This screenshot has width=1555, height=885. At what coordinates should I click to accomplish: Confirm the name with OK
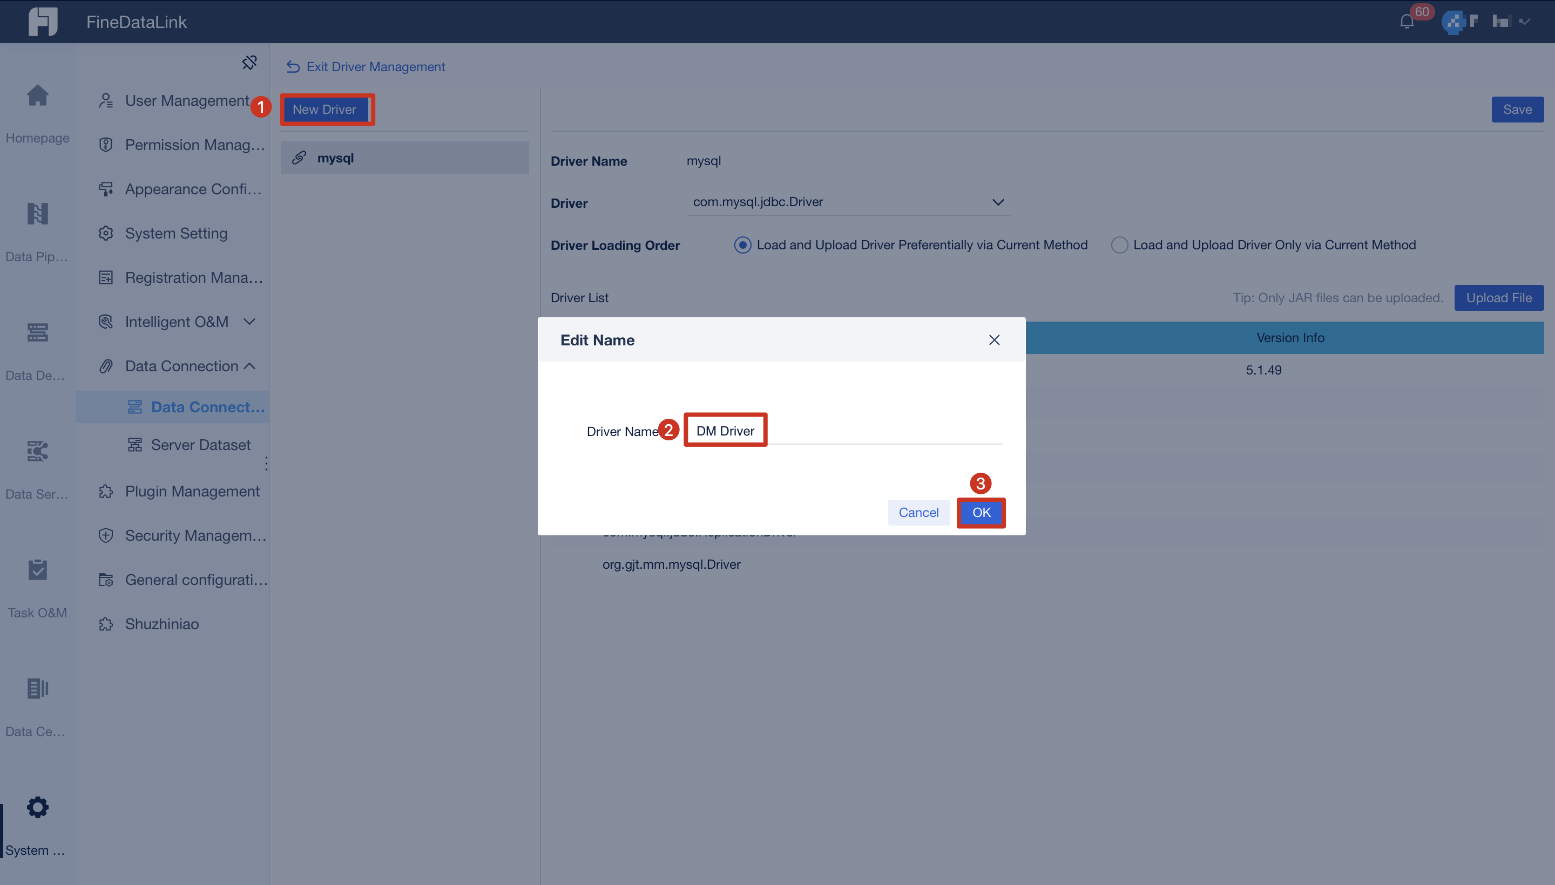coord(981,513)
